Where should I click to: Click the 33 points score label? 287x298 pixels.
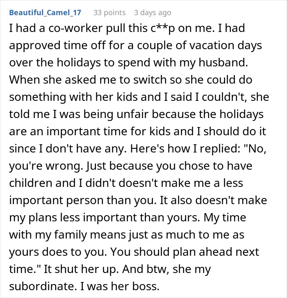[109, 13]
